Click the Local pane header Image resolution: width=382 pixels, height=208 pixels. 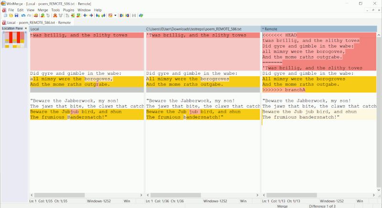point(87,29)
